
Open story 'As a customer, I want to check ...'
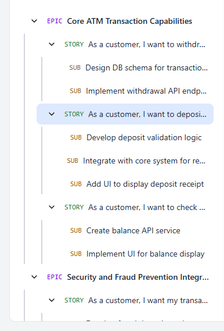coord(147,207)
